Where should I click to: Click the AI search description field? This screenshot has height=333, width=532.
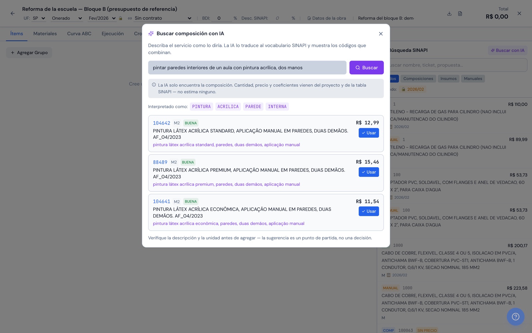pyautogui.click(x=247, y=68)
